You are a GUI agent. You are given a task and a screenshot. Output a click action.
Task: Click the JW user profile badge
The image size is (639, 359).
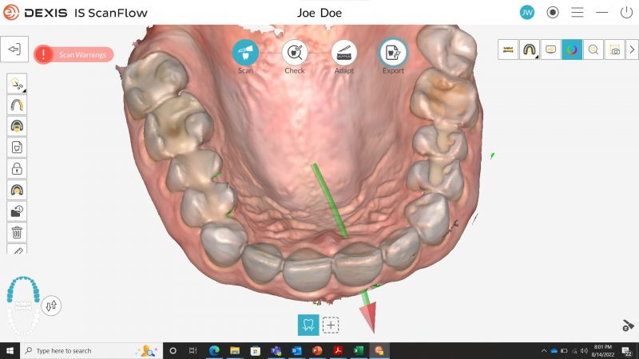coord(527,13)
